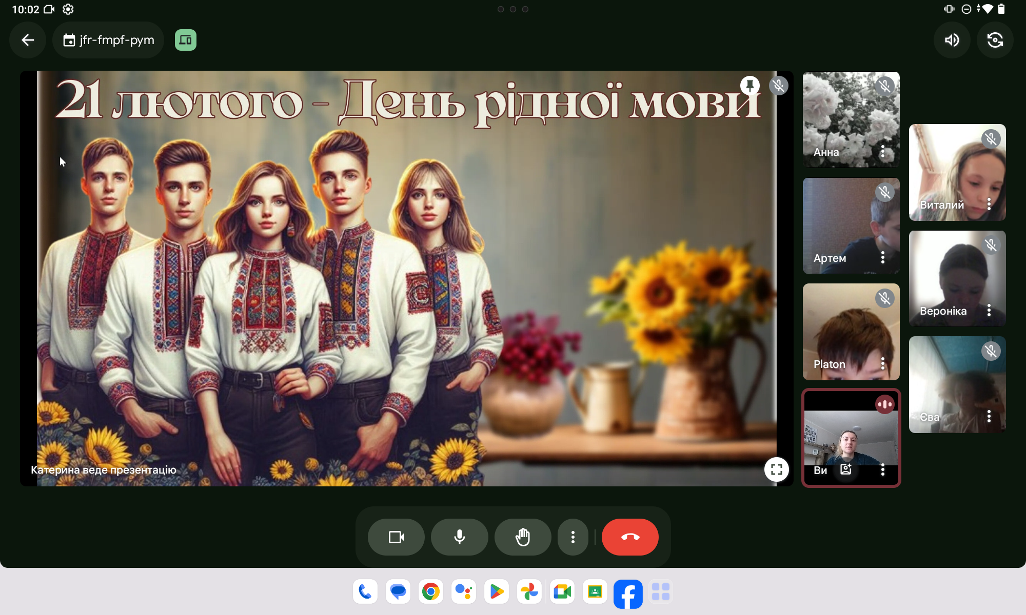This screenshot has width=1026, height=615.
Task: Open Google Meet from the taskbar
Action: point(562,592)
